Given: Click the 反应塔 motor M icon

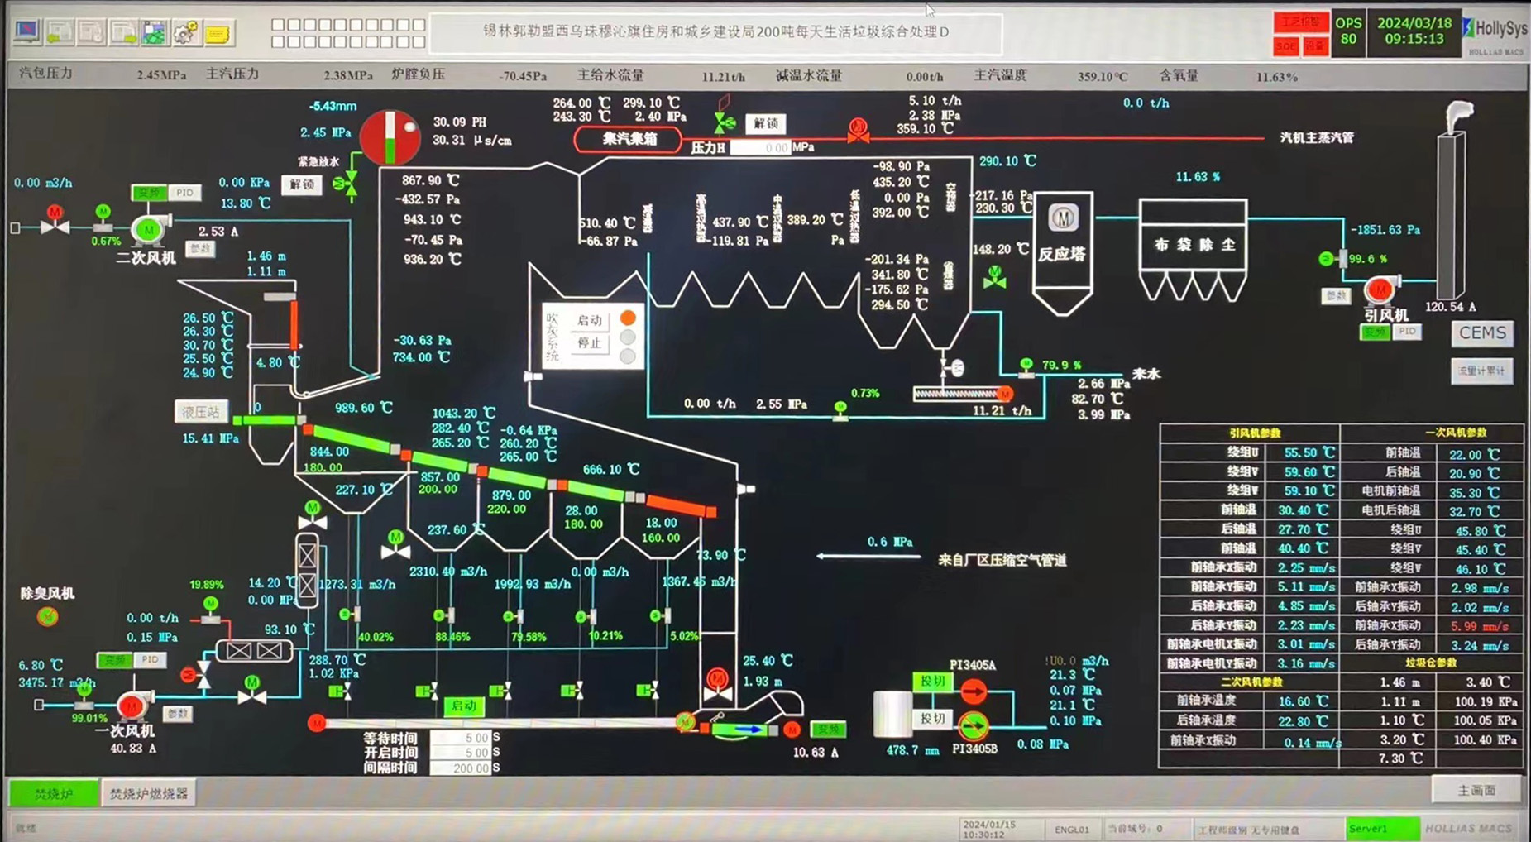Looking at the screenshot, I should 1063,218.
